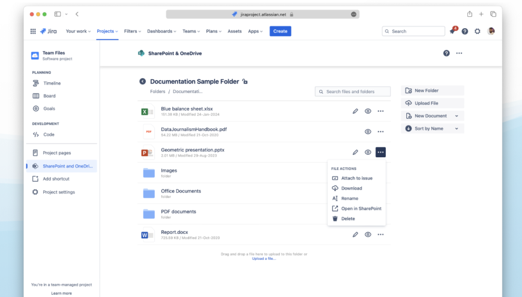Expand the Your work menu
522x297 pixels.
(78, 31)
